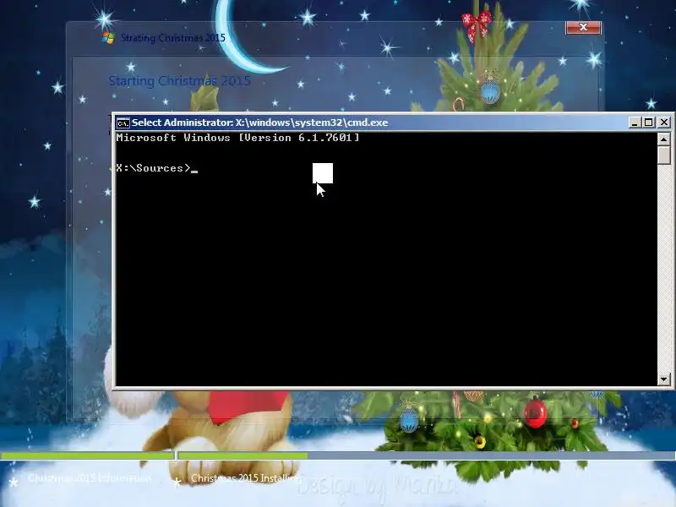Click the cmd scrollbar up arrow
The image size is (676, 507).
pyautogui.click(x=663, y=139)
